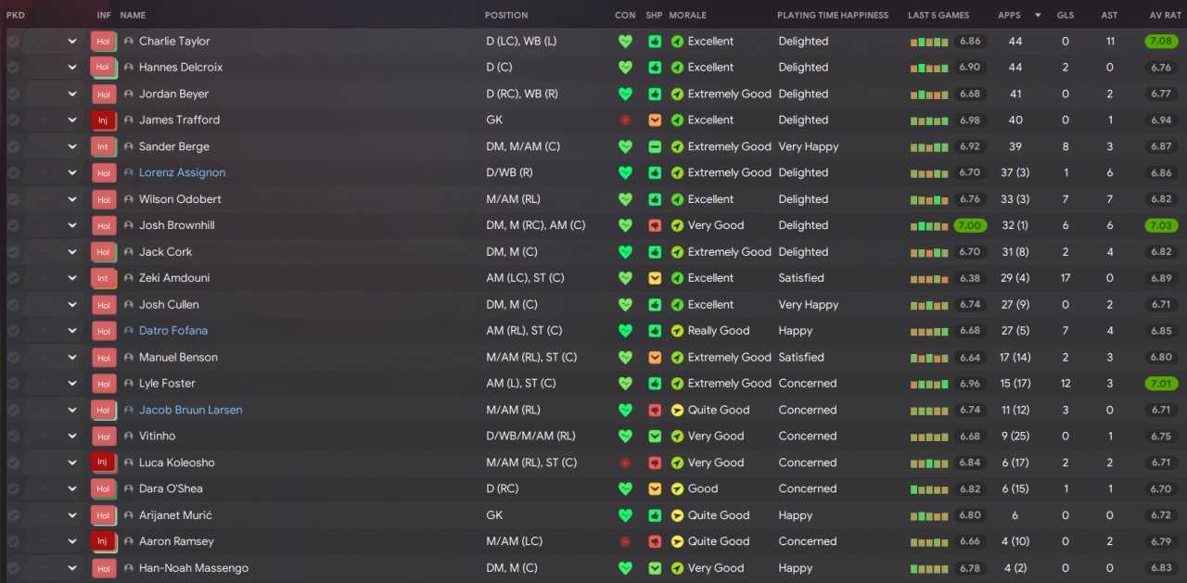Sort by the AV RAT column header
This screenshot has width=1187, height=583.
pos(1163,15)
